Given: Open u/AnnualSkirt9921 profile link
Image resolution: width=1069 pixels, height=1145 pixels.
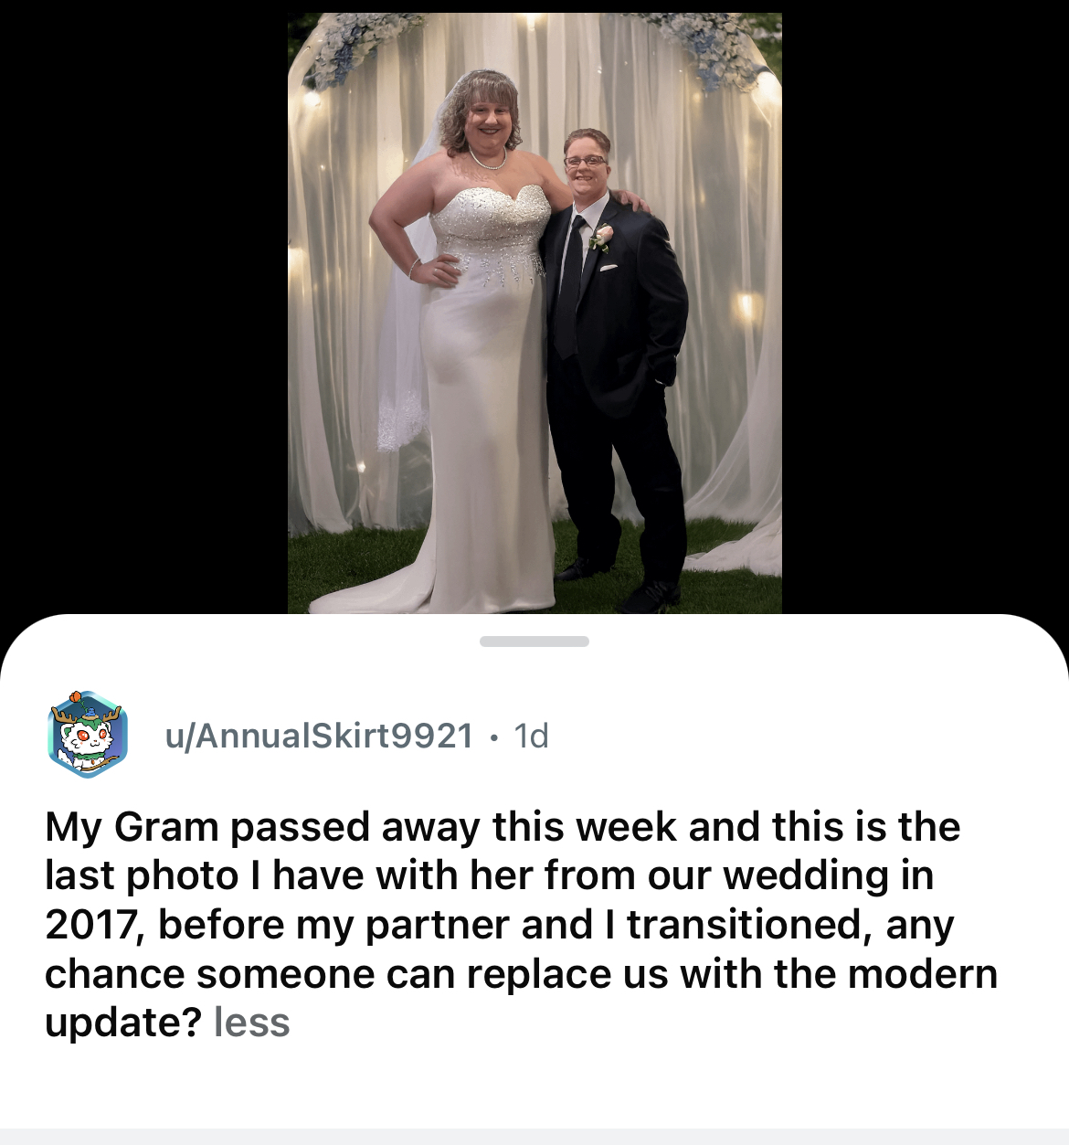Looking at the screenshot, I should 320,736.
